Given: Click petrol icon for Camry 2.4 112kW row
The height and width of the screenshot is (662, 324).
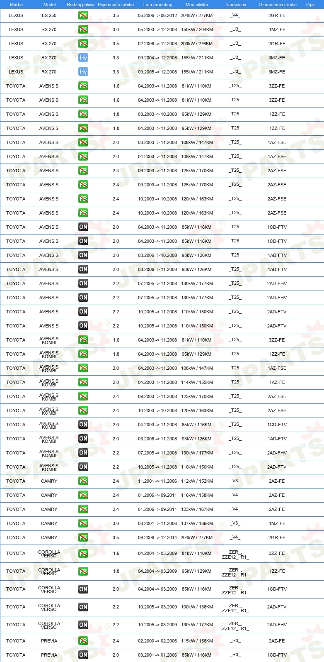Looking at the screenshot, I should tap(83, 481).
